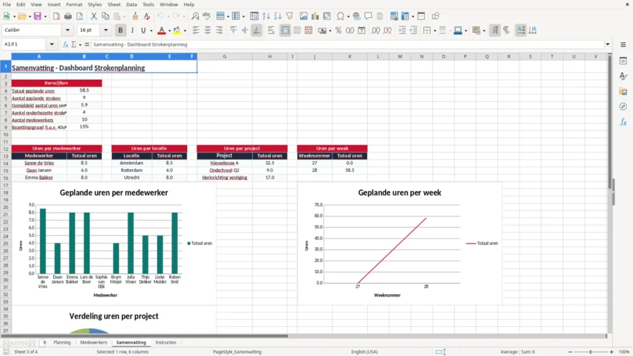Click the Function Wizard fx icon
Image resolution: width=633 pixels, height=356 pixels.
click(66, 44)
